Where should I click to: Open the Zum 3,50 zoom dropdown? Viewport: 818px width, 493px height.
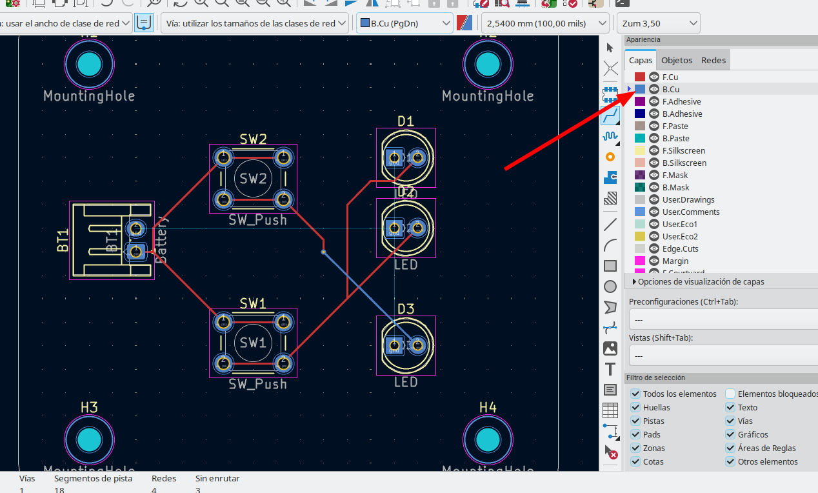659,24
